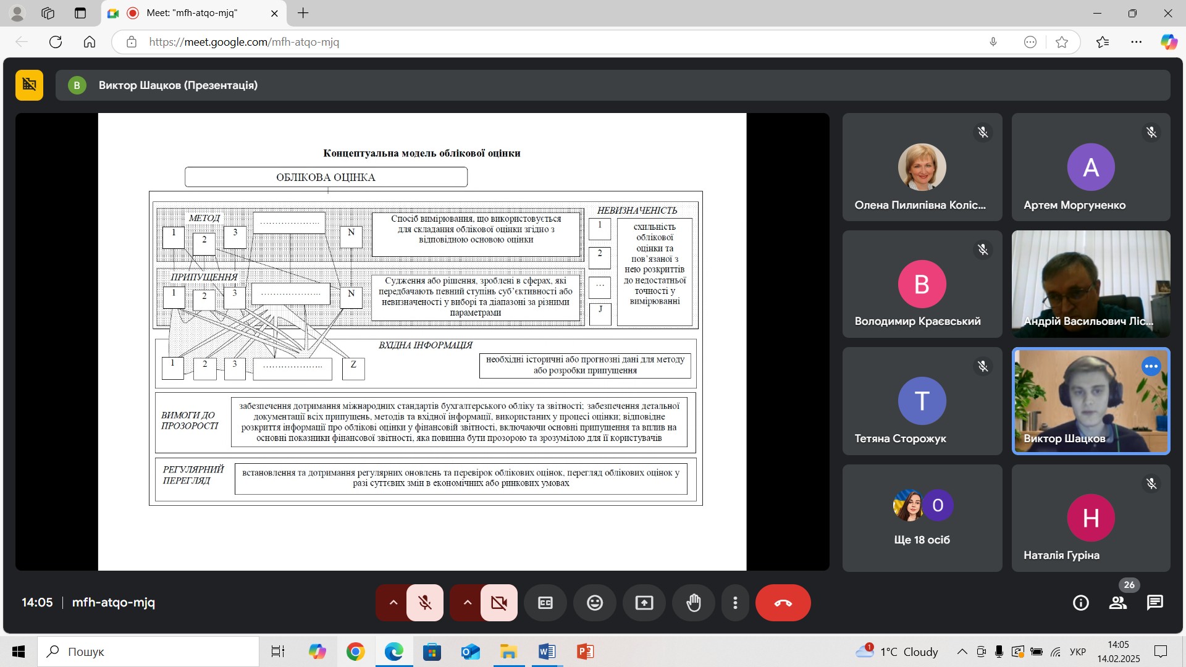
Task: Open more options three-dot menu
Action: coord(735,602)
